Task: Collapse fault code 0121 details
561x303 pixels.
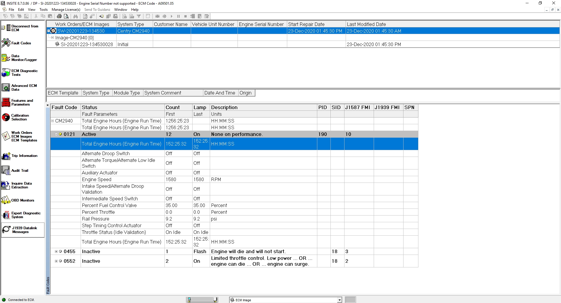Action: point(56,134)
